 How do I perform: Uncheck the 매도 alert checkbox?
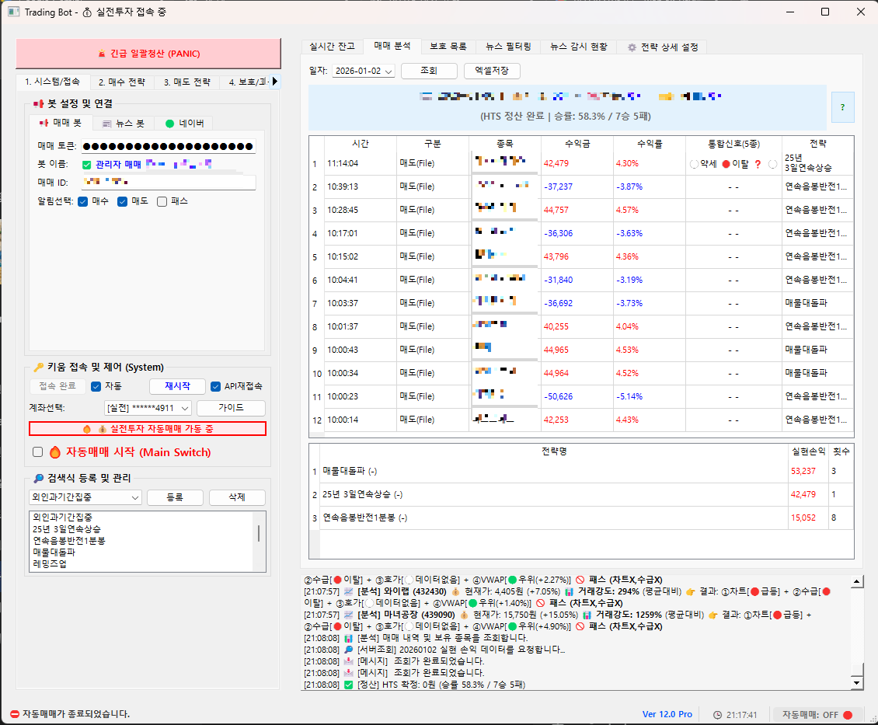coord(122,201)
